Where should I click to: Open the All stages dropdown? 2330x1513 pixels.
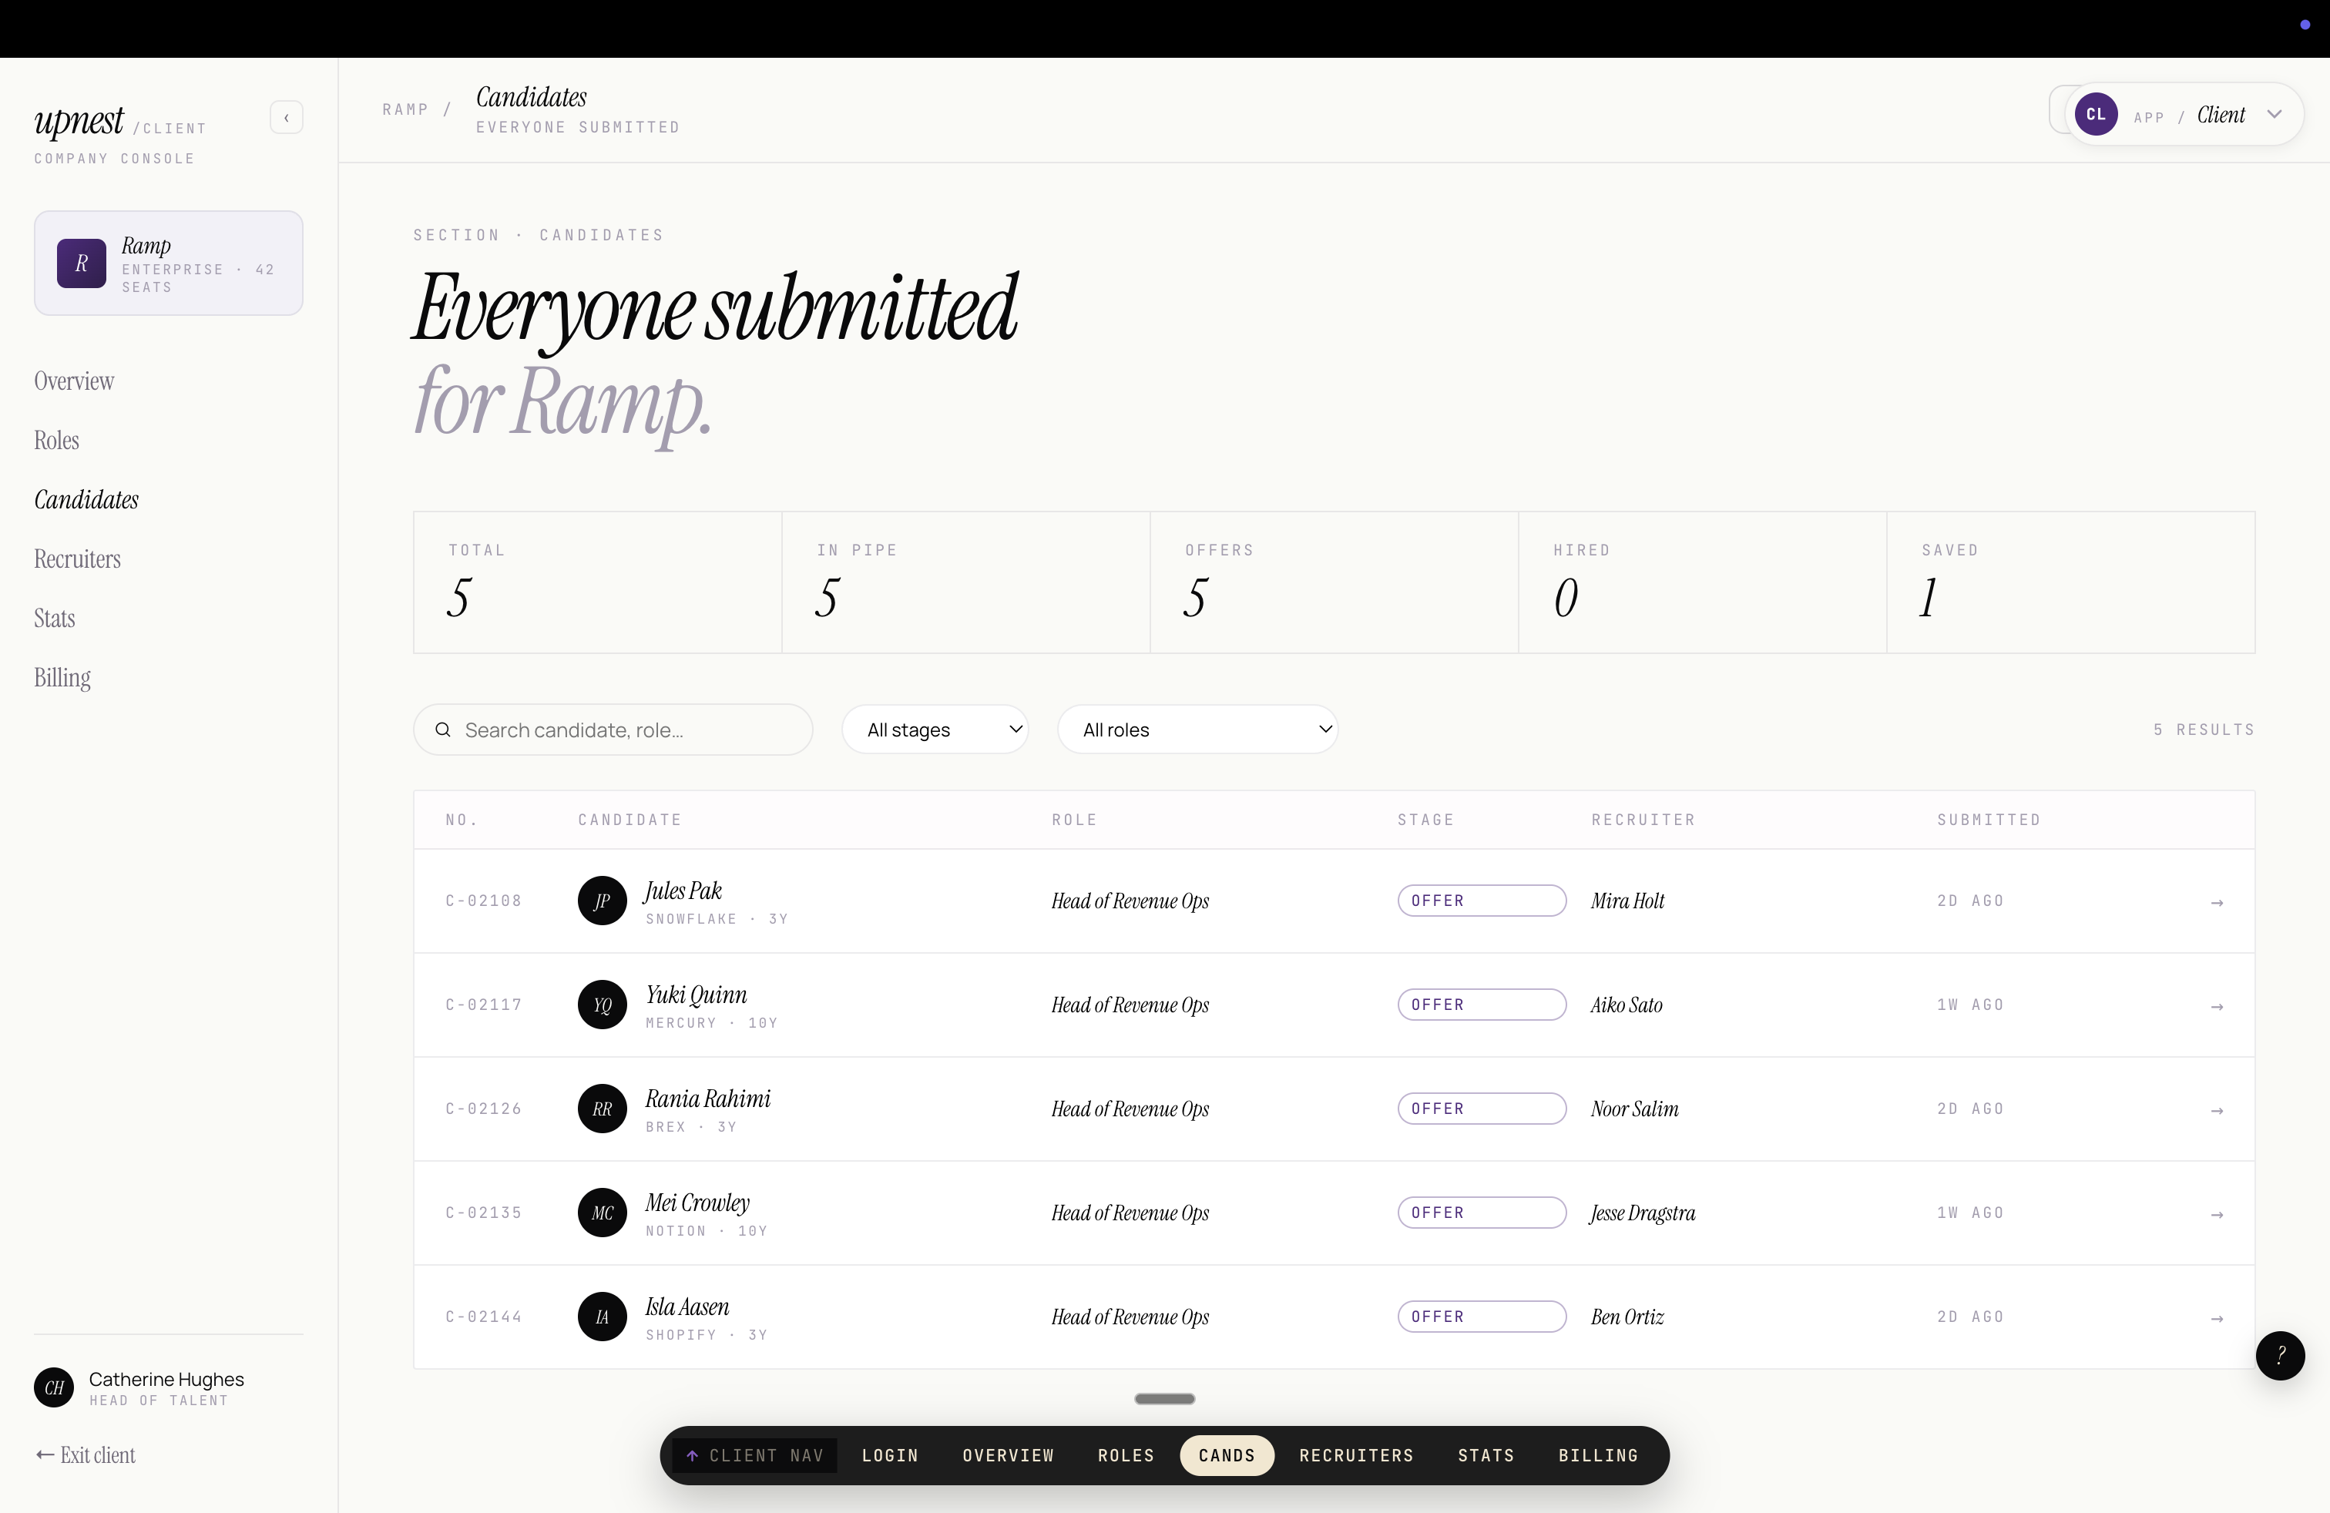935,730
